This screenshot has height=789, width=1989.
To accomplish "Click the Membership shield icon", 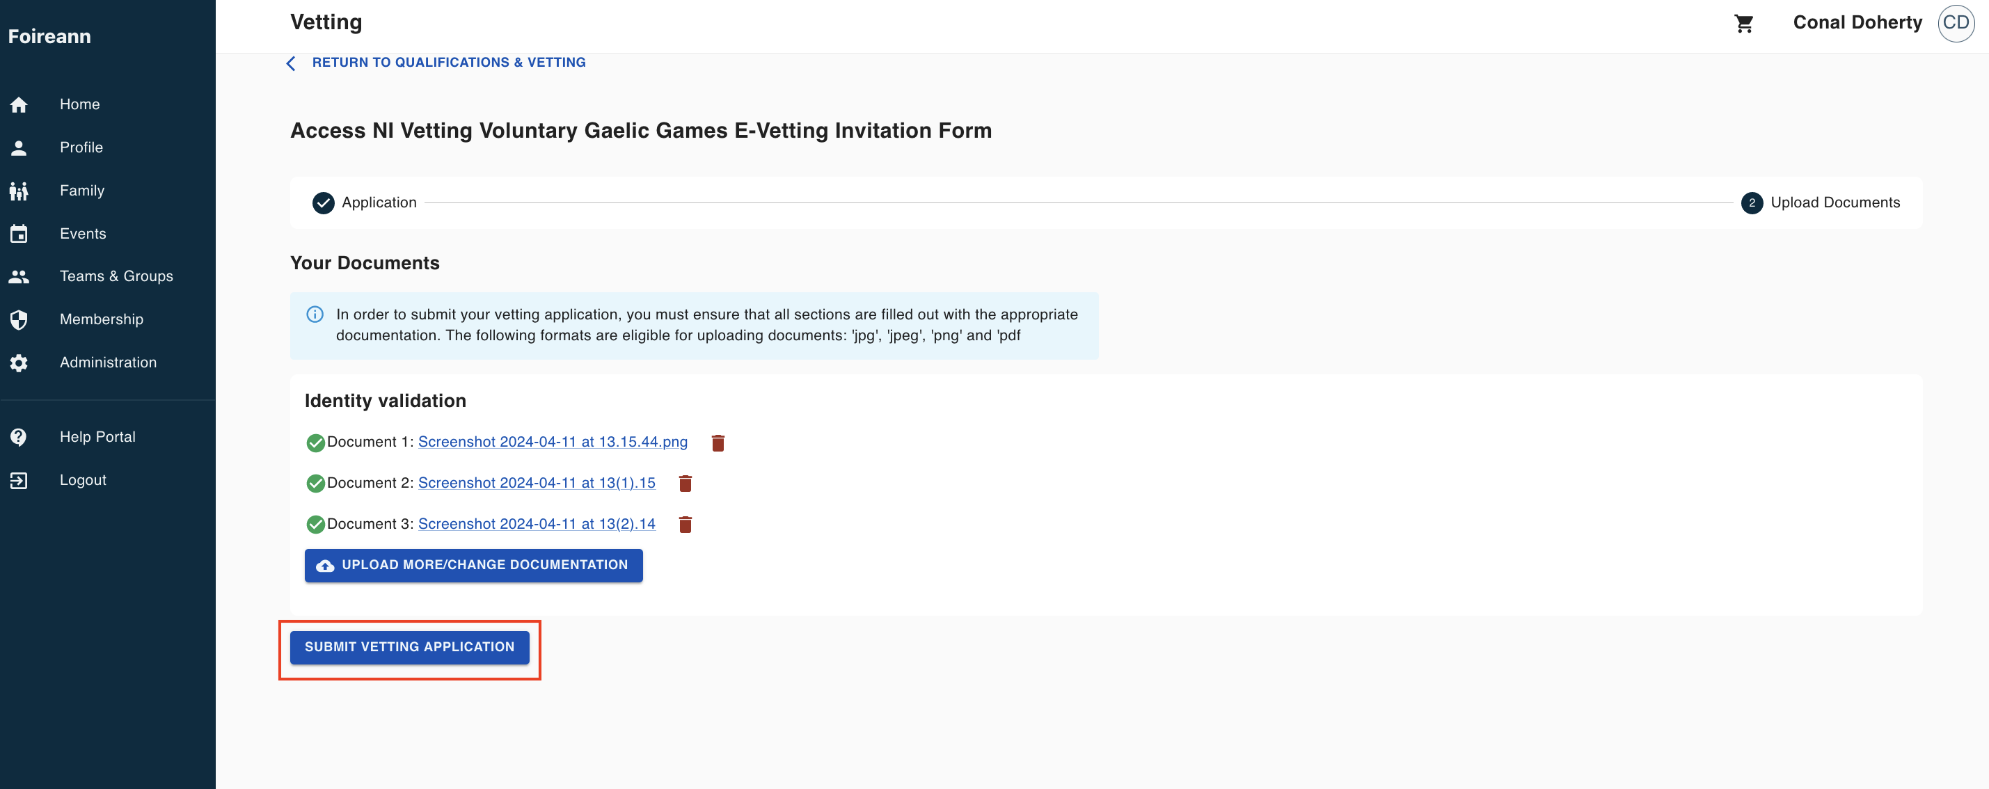I will pos(19,319).
